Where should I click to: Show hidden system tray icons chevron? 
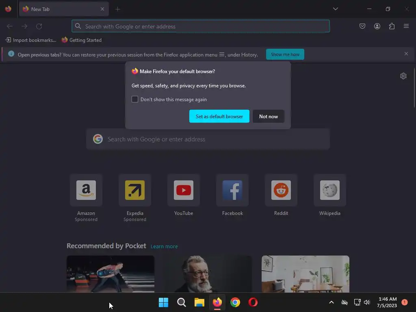[331, 302]
